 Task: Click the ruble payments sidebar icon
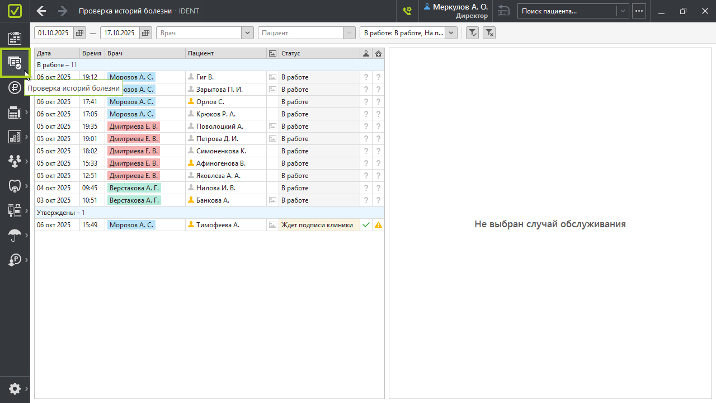(15, 87)
